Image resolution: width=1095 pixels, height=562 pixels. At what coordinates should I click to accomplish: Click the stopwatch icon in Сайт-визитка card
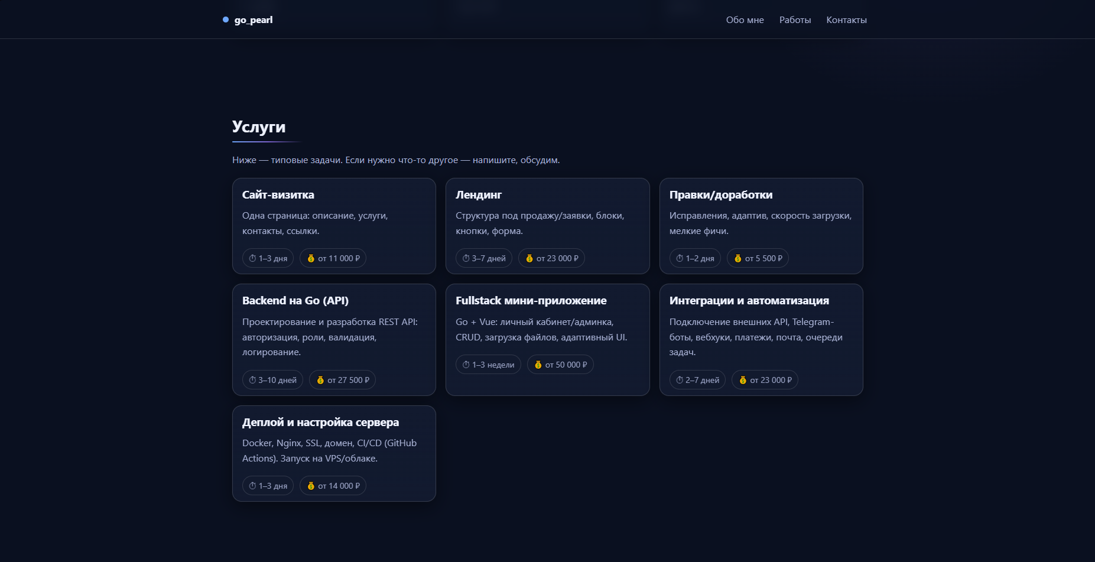click(253, 258)
